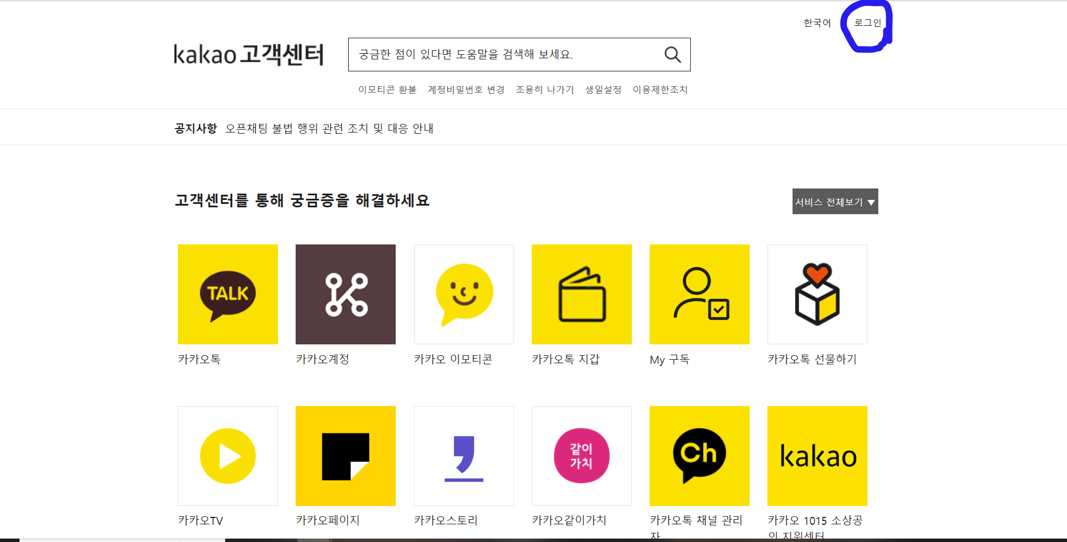The image size is (1067, 542).
Task: Select the Kakao Emoticon smiley icon
Action: (464, 294)
